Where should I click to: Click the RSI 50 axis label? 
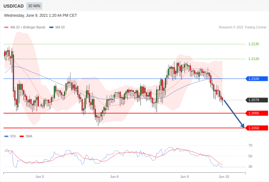pos(250,156)
